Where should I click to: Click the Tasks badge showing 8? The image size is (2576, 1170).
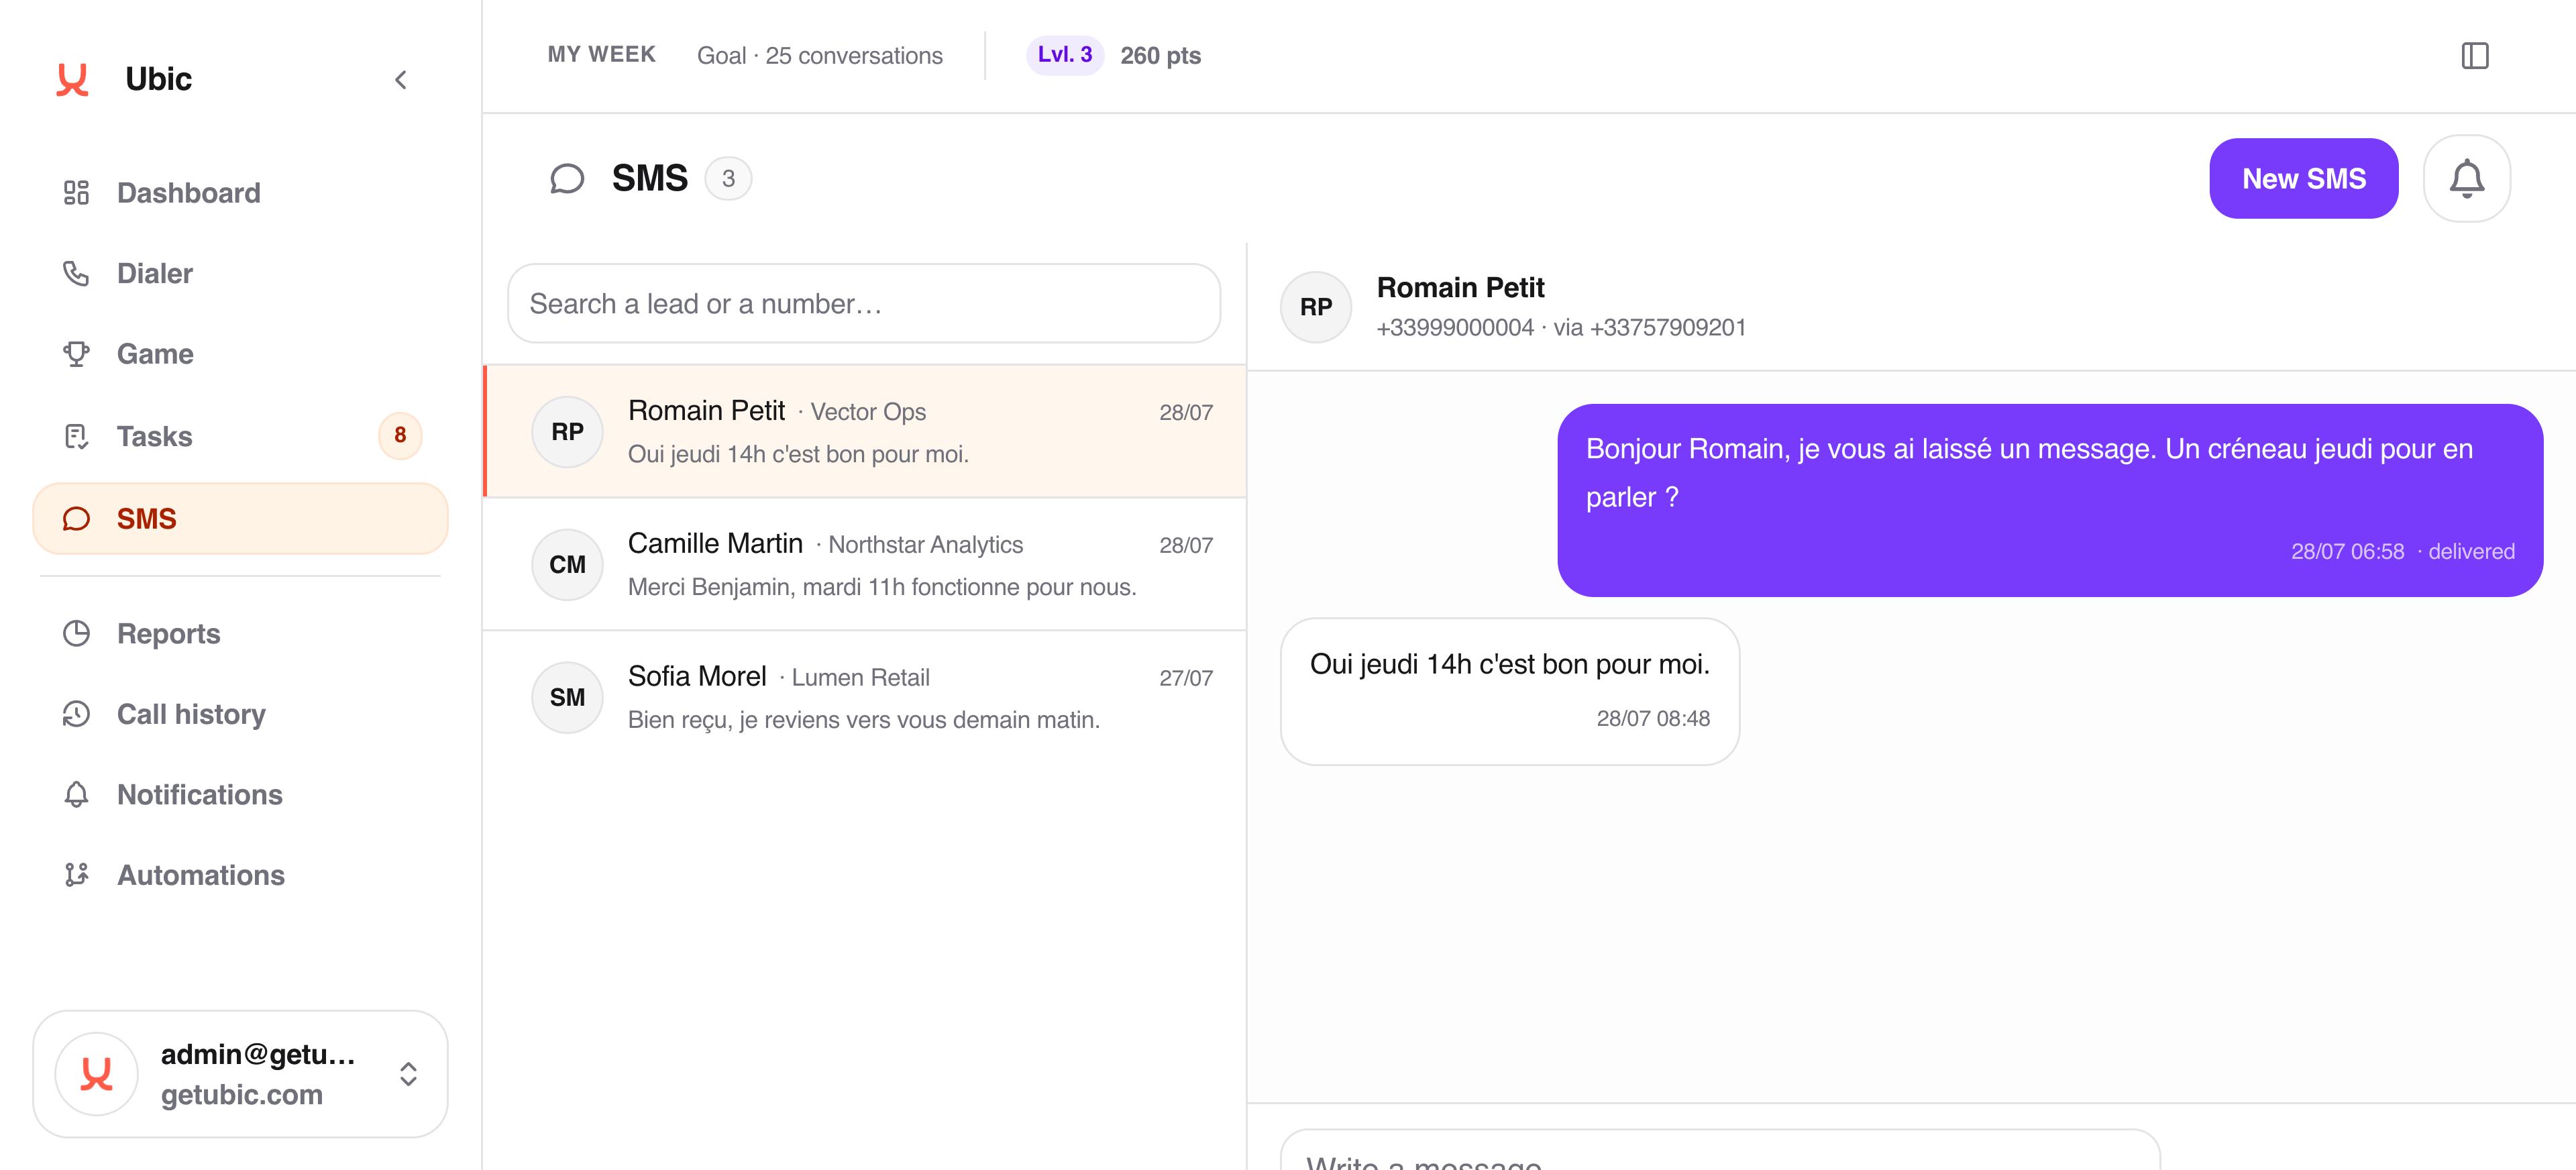(400, 435)
